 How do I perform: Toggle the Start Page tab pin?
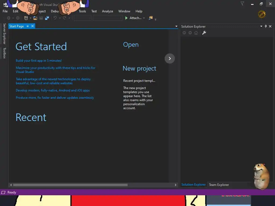[28, 26]
